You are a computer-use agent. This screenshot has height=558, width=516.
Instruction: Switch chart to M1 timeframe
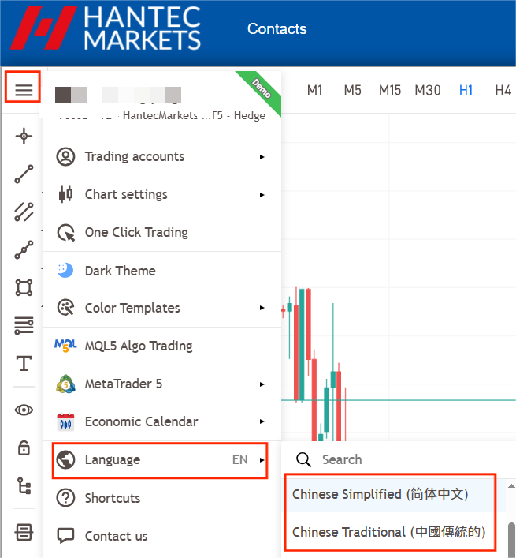point(314,91)
